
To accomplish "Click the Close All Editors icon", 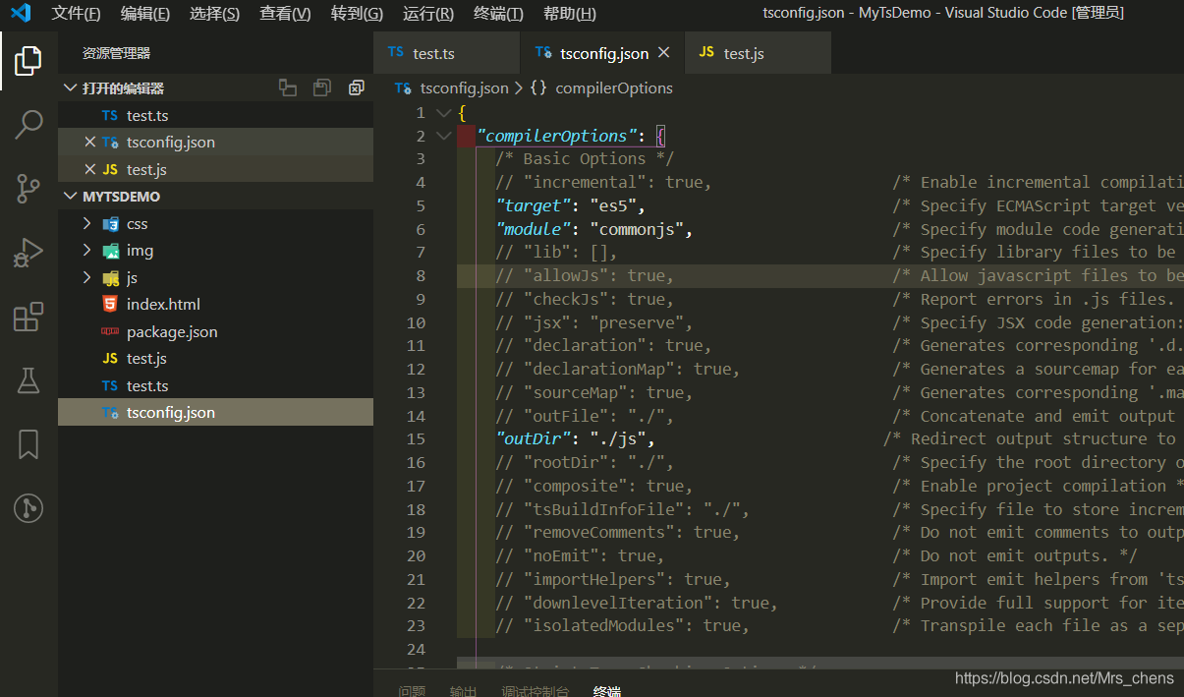I will 356,88.
